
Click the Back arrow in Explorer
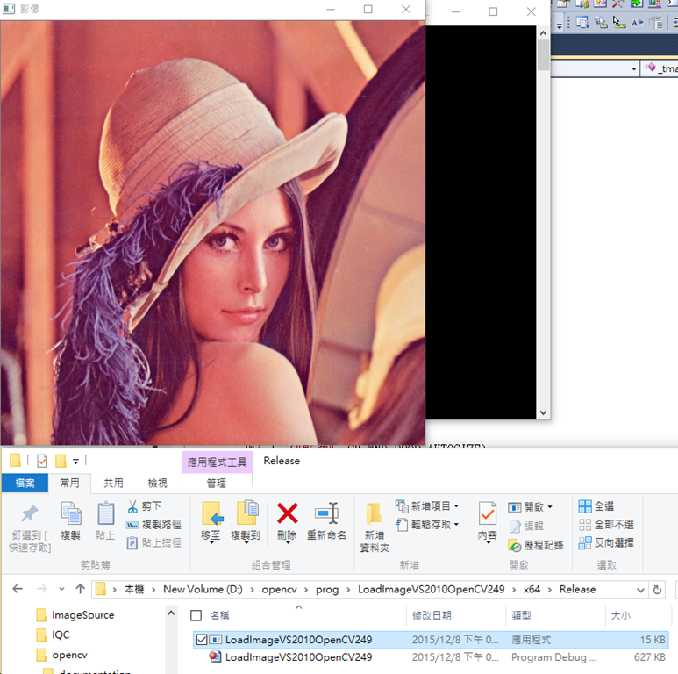pyautogui.click(x=18, y=589)
